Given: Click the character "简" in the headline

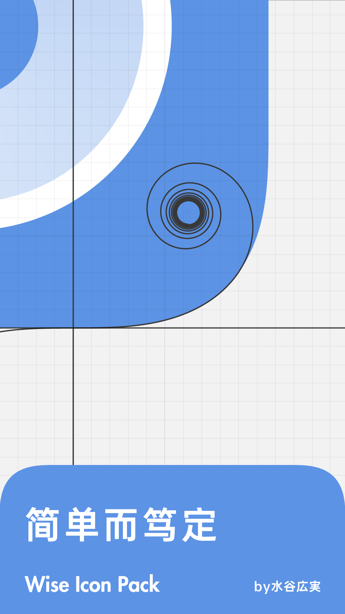Looking at the screenshot, I should 42,524.
